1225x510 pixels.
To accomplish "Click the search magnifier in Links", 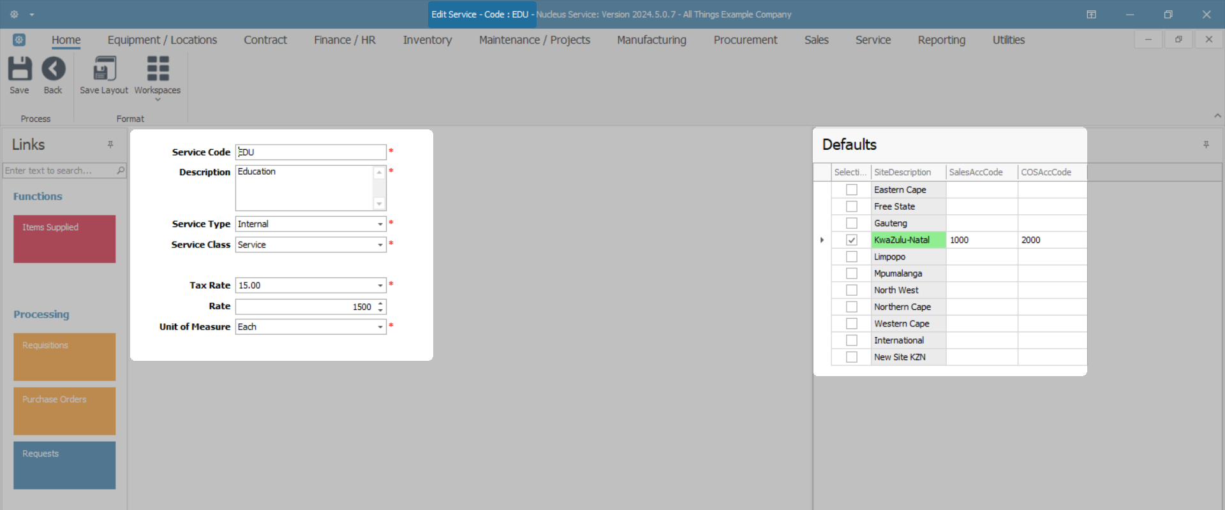I will (121, 170).
